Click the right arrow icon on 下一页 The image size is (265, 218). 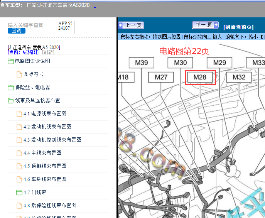tap(216, 25)
